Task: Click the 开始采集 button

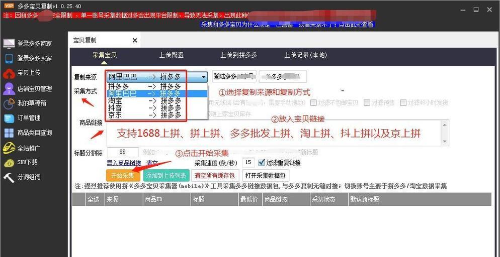Action: pos(123,175)
